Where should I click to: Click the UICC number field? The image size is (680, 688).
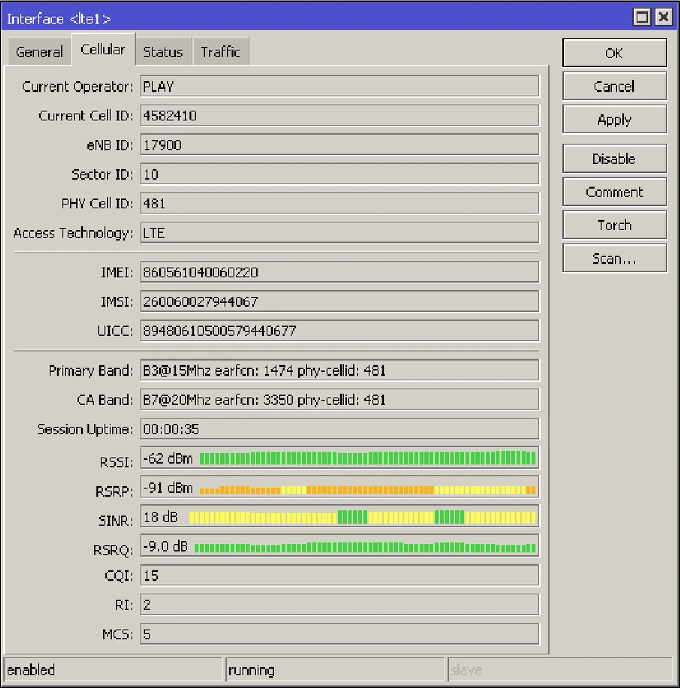click(x=339, y=331)
